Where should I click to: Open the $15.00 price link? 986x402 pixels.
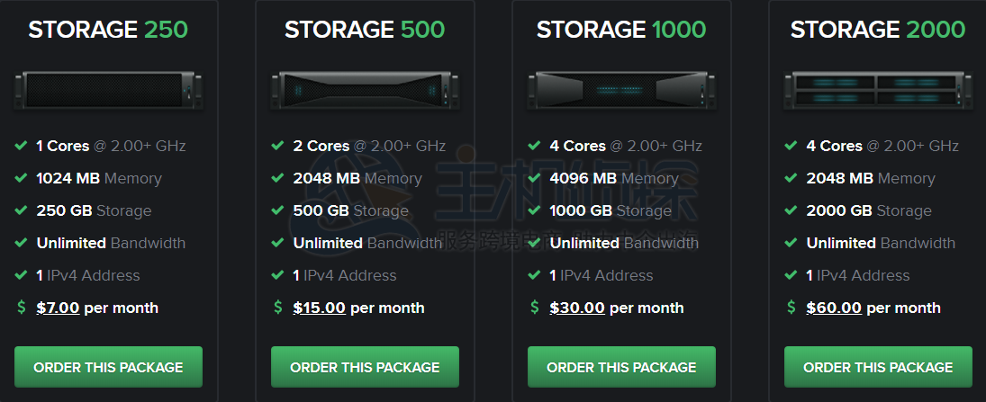pos(319,308)
